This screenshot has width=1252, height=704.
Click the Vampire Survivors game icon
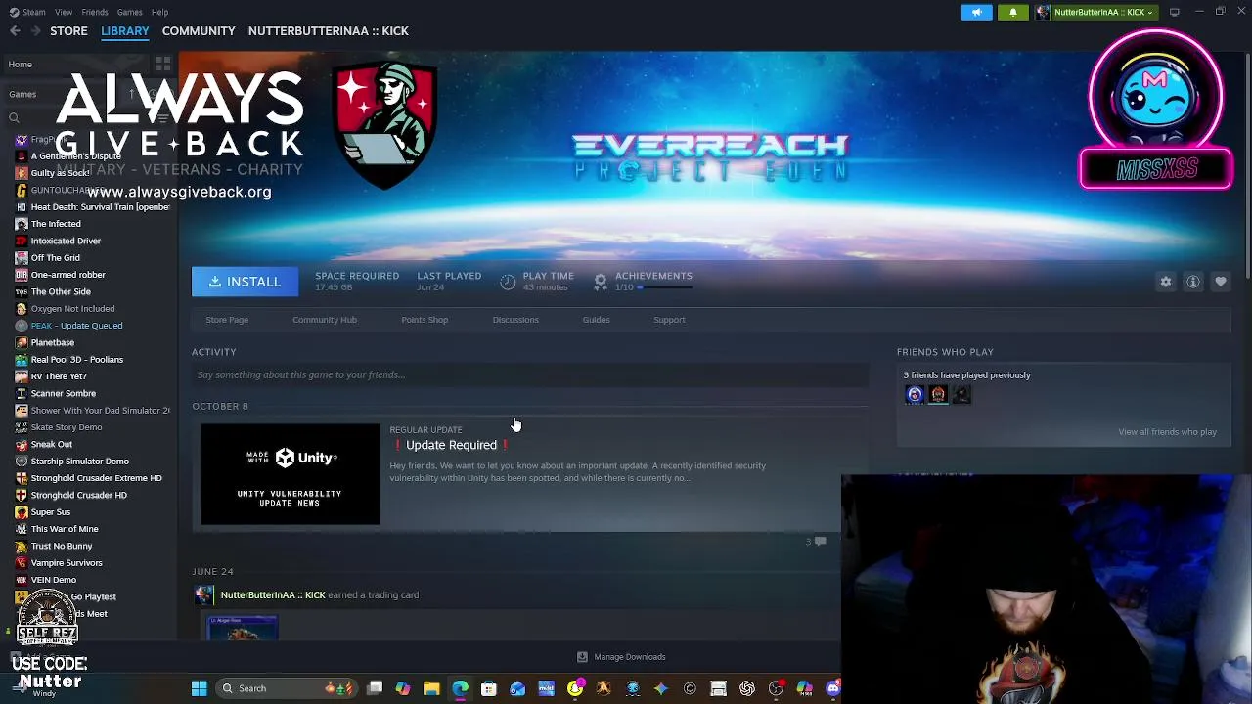pyautogui.click(x=21, y=563)
